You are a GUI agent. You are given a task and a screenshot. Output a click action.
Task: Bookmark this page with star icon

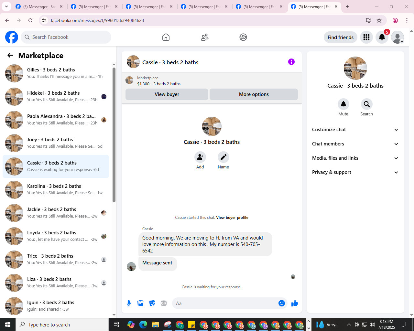tap(379, 20)
